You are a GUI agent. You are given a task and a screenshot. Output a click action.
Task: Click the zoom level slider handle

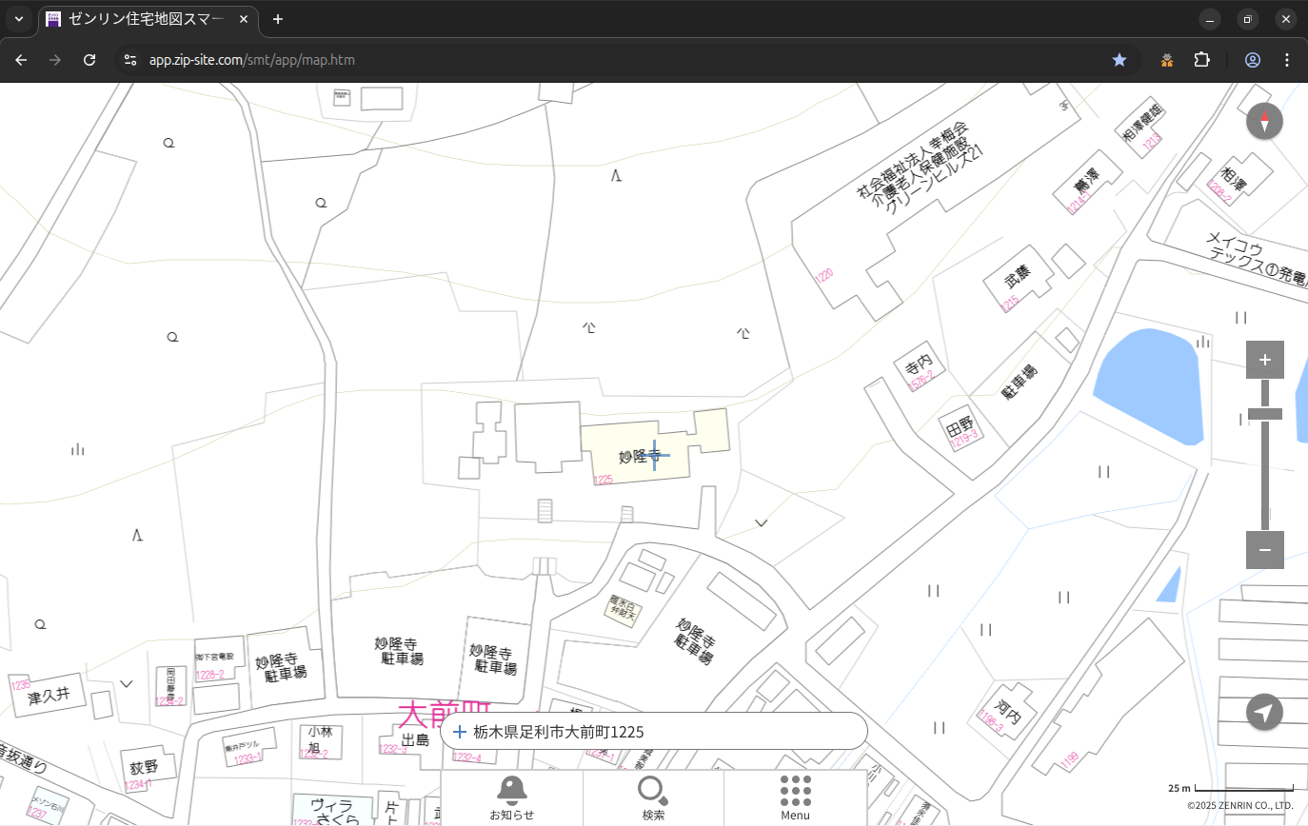1264,414
